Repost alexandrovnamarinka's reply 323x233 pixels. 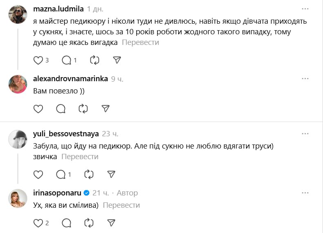(x=83, y=109)
